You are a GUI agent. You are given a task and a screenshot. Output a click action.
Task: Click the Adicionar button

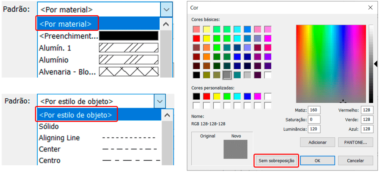point(317,142)
